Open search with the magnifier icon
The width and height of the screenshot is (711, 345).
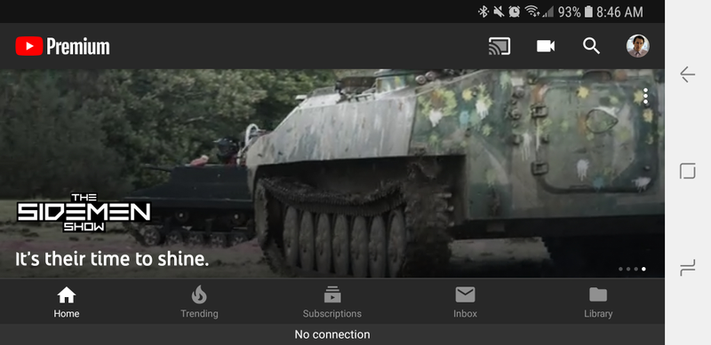(591, 46)
